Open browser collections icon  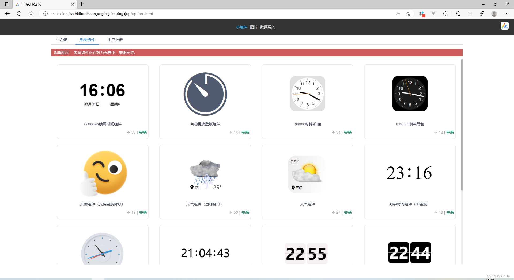pos(458,14)
